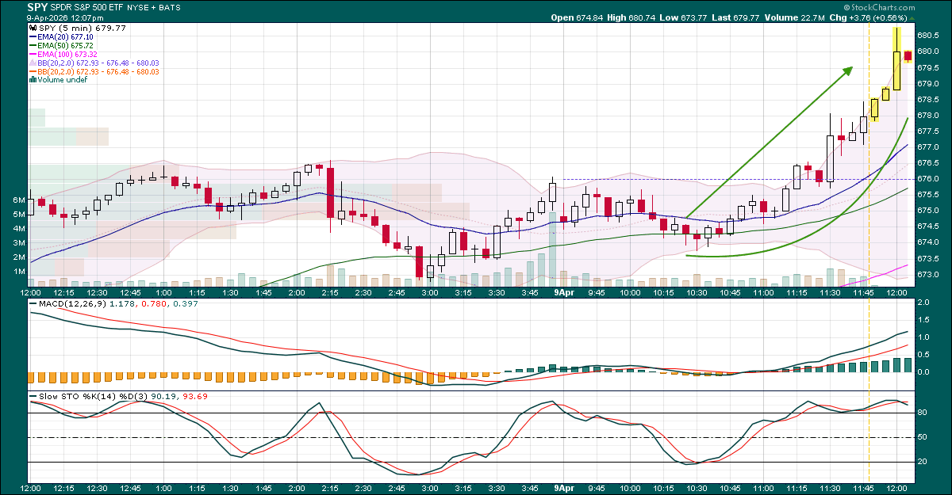
Task: Click the 6M volume axis label
Action: tap(20, 200)
